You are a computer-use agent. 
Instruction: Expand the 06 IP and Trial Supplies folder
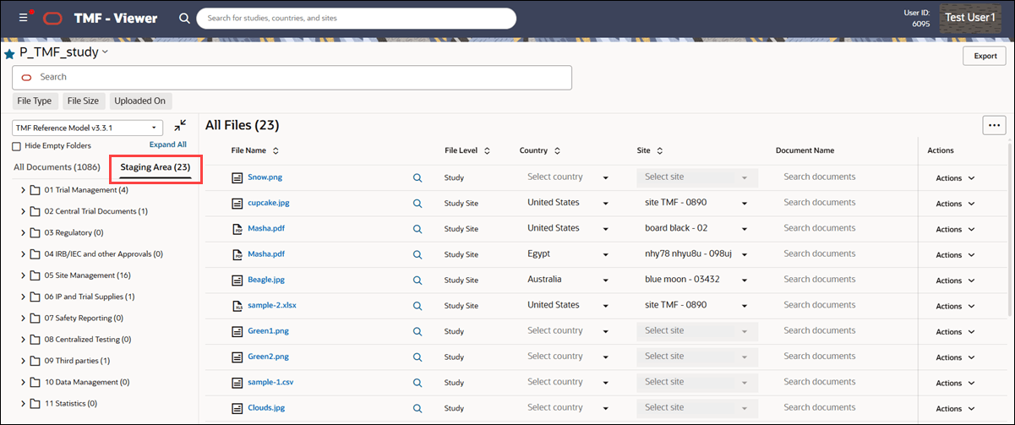[23, 297]
